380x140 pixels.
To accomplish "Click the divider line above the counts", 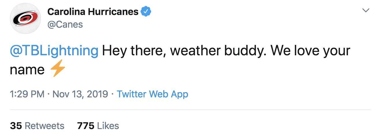I will click(x=190, y=110).
